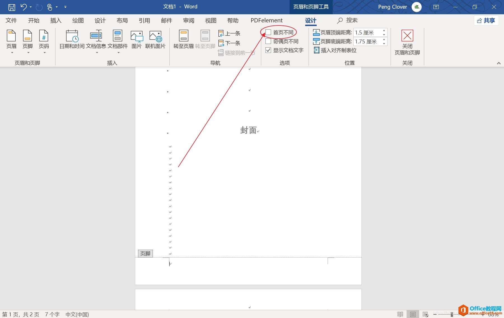Undo the last action

click(x=24, y=7)
